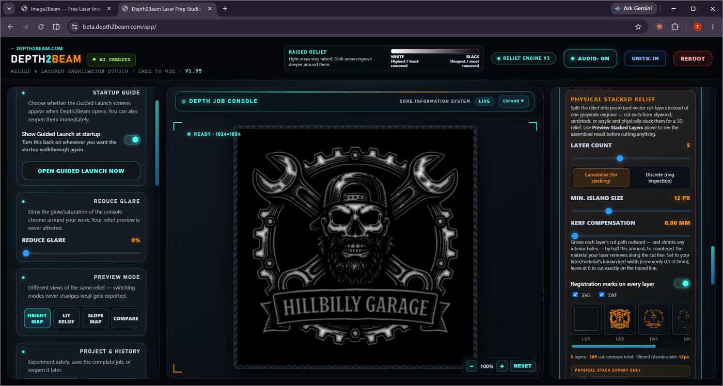Uncheck the SVG checkbox
Screen dimensions: 723x386
pos(575,295)
